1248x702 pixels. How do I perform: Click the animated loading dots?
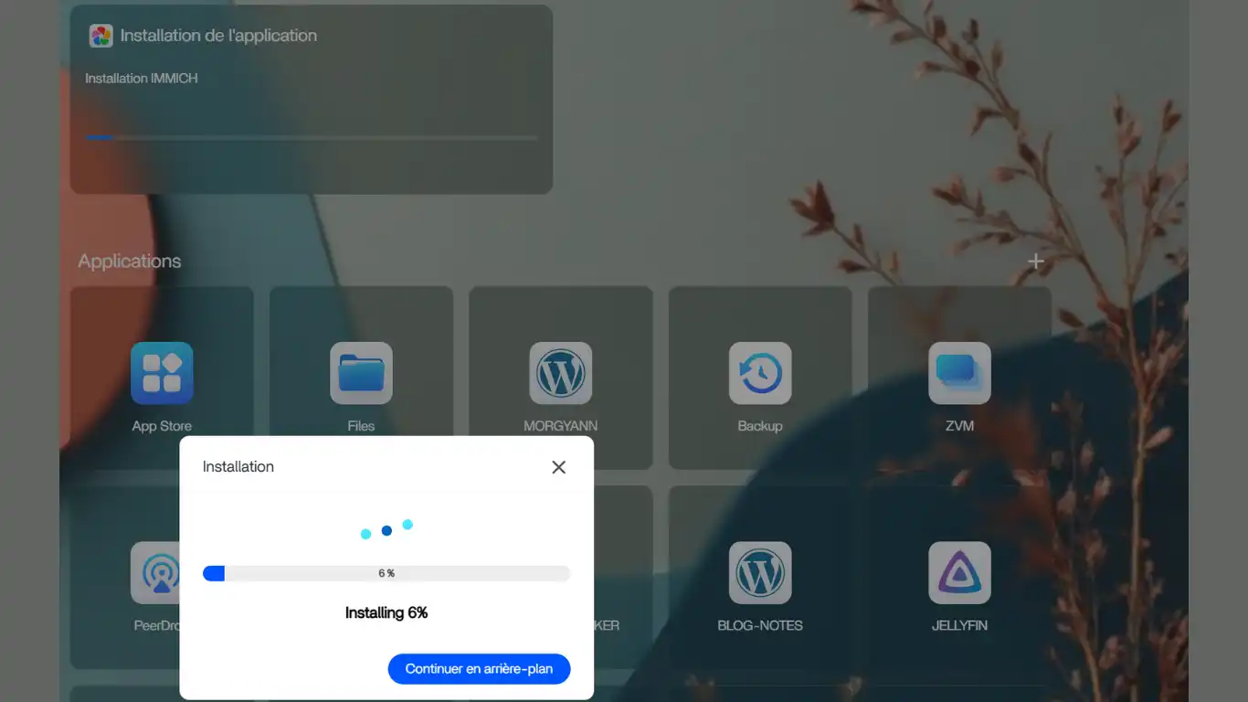[x=386, y=530]
